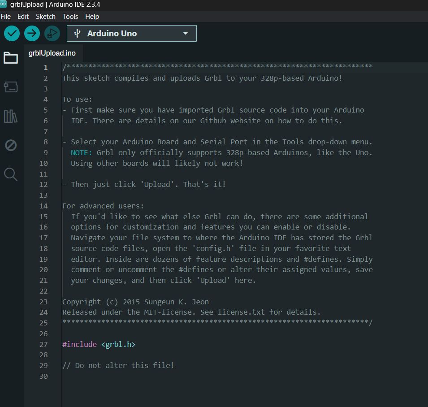Click the Arduino IDE logo in the title bar
Image resolution: width=428 pixels, height=407 pixels.
(3, 4)
